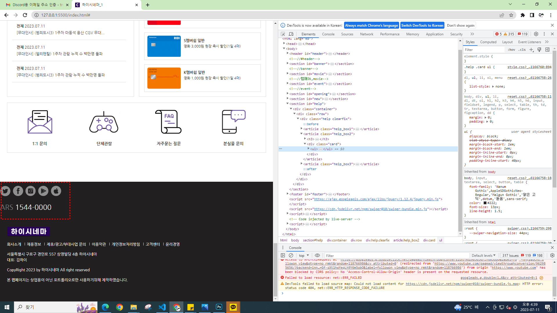Open DevTools settings gear
Viewport: 557px width, 313px height.
[536, 34]
